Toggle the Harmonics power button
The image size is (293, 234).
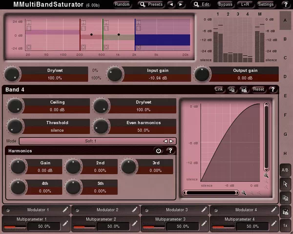(158, 150)
